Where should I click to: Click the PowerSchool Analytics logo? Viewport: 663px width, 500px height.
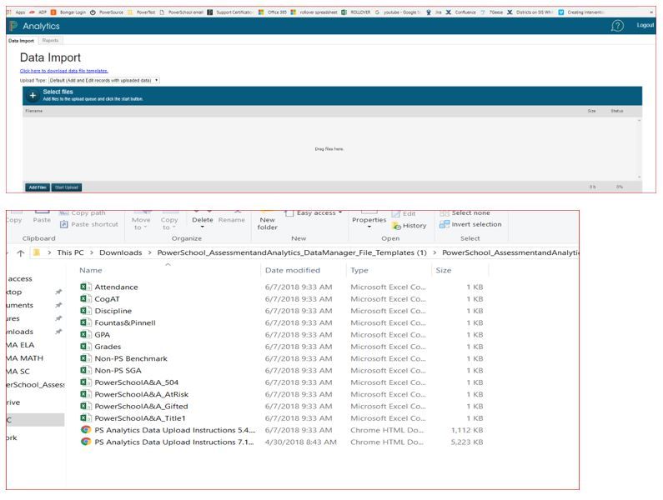[13, 26]
